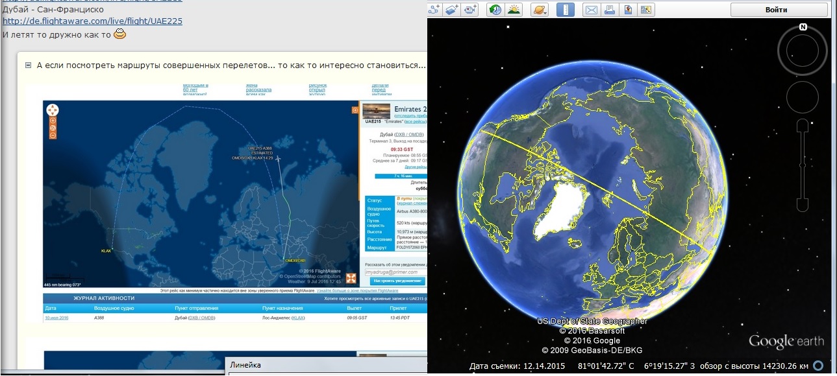The width and height of the screenshot is (837, 376).
Task: Click the flight progress bar 7 ч. 16 мин.
Action: pyautogui.click(x=401, y=176)
